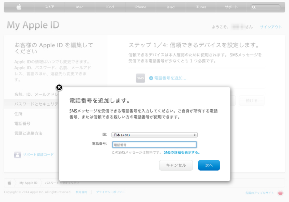Open the iPhone navigation tab
289x202 pixels.
[x=140, y=7]
